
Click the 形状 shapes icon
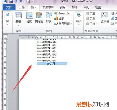[x=49, y=15]
